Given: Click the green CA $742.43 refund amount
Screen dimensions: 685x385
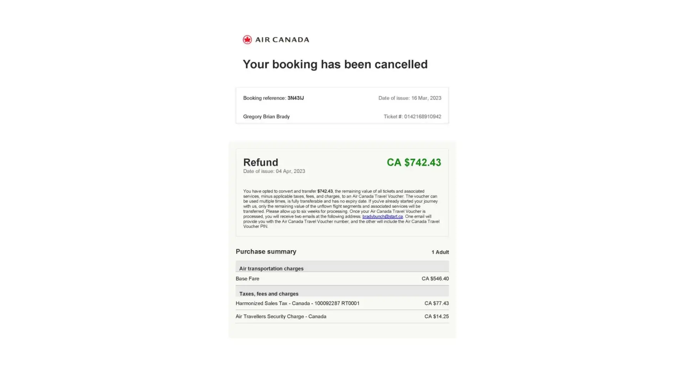Looking at the screenshot, I should (x=414, y=162).
